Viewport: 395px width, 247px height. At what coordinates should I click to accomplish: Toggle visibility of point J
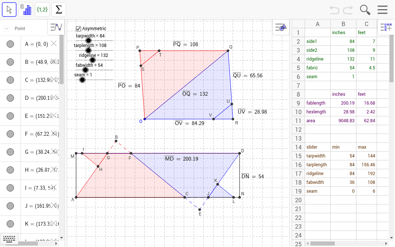click(x=10, y=206)
